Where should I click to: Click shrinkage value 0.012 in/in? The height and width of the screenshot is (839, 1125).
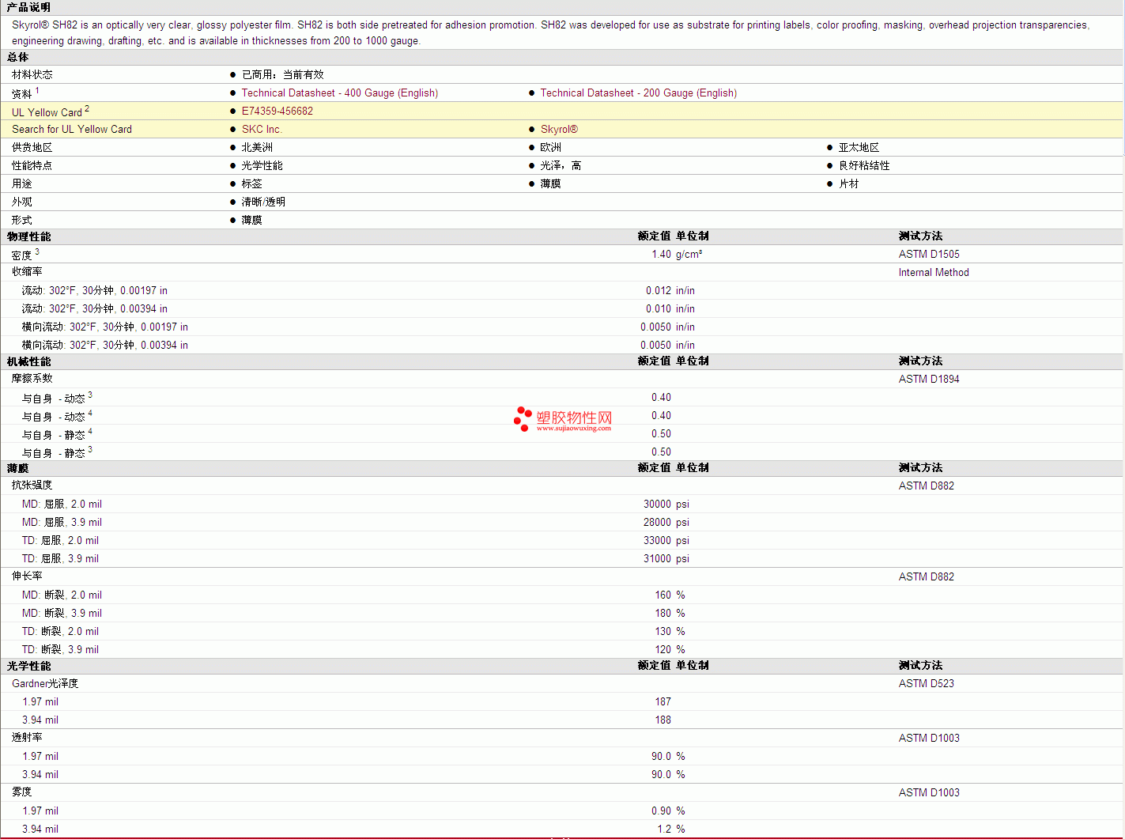pos(670,290)
